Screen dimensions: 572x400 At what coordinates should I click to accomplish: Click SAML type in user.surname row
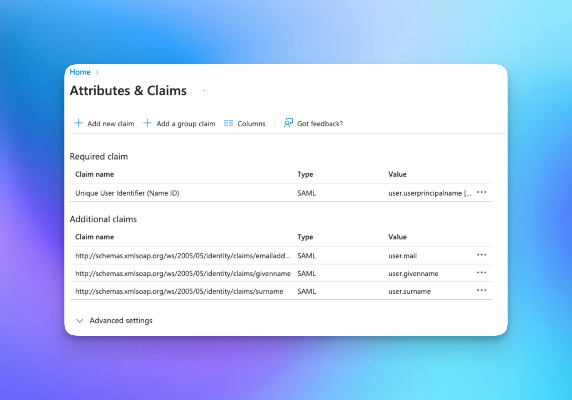(307, 291)
